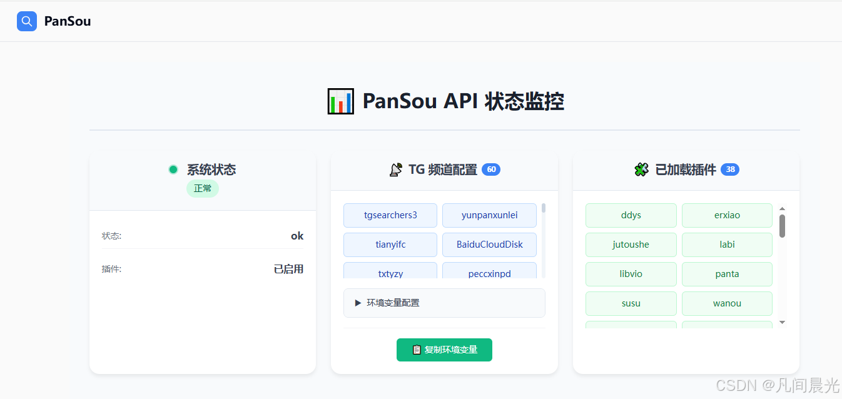Select the libvio plugin tag
Image resolution: width=842 pixels, height=399 pixels.
point(631,274)
